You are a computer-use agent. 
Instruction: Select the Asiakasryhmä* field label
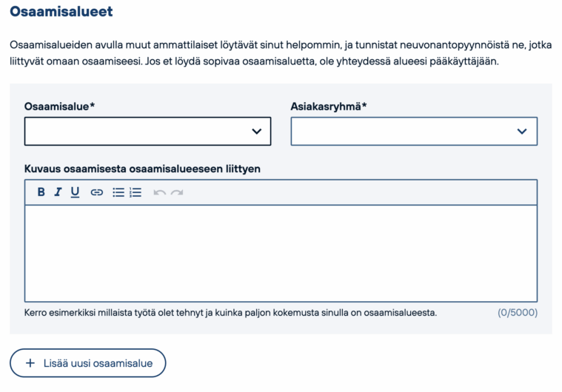329,107
